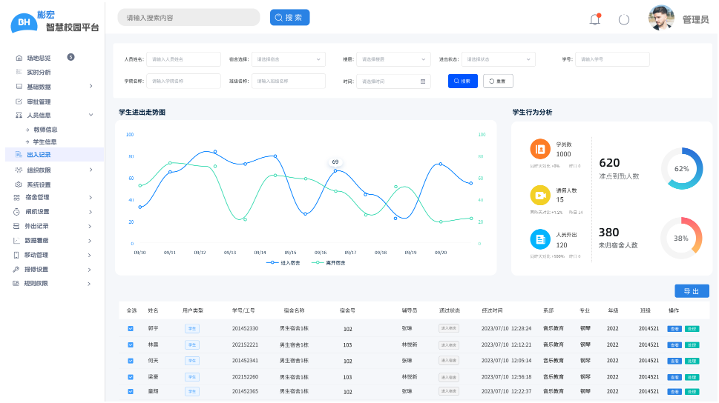This screenshot has width=719, height=403.
Task: Click the 62% donut chart
Action: click(x=681, y=168)
